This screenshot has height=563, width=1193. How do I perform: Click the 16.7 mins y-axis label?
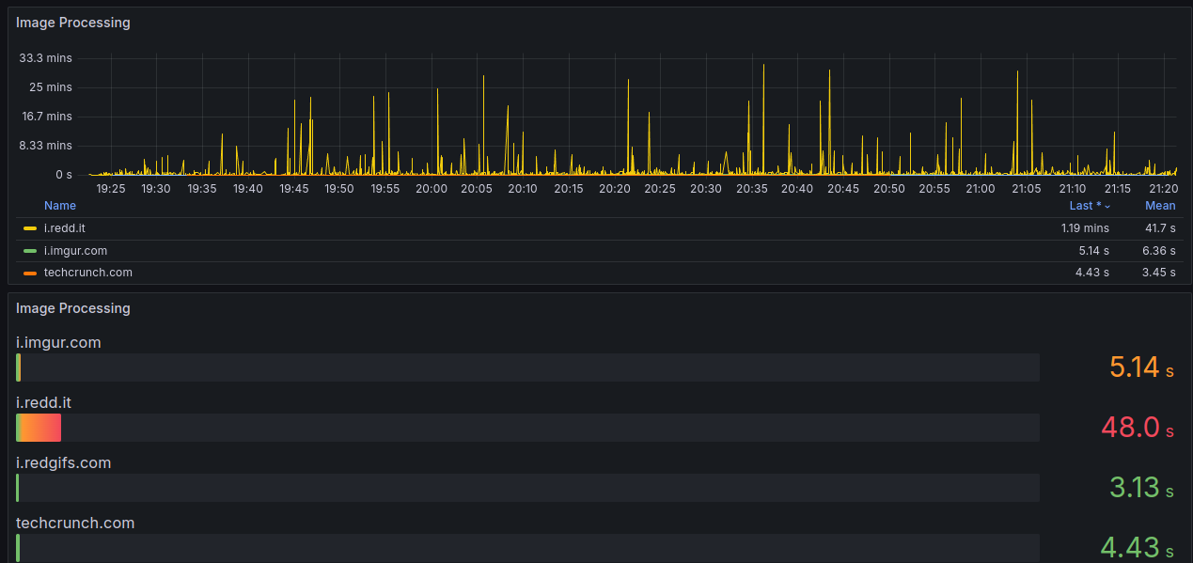coord(46,117)
